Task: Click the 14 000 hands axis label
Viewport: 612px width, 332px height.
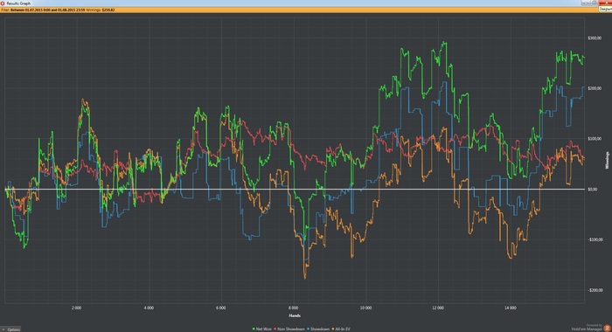Action: [510, 308]
